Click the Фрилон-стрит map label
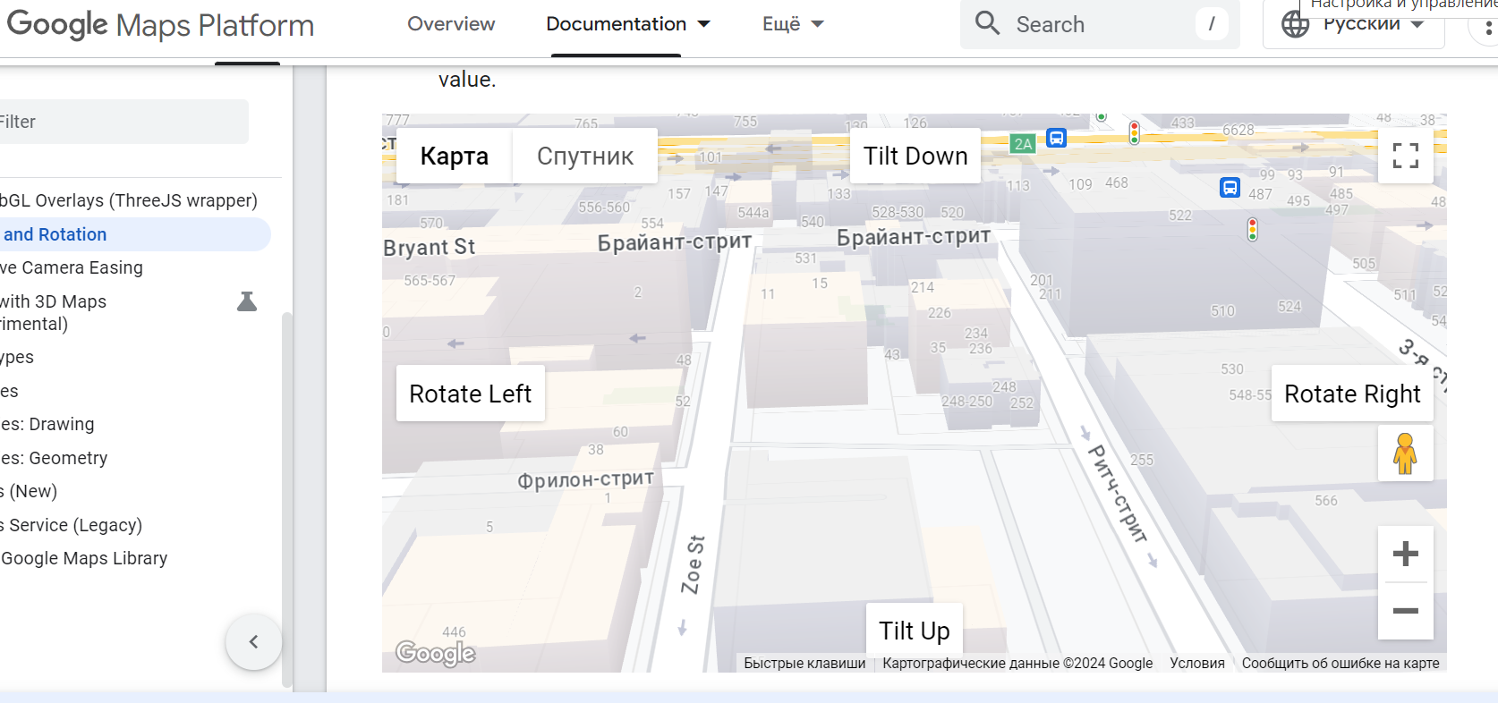The height and width of the screenshot is (703, 1498). [x=586, y=479]
